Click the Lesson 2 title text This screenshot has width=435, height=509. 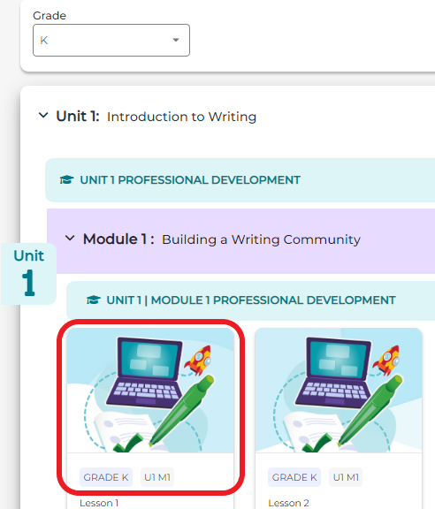click(288, 503)
